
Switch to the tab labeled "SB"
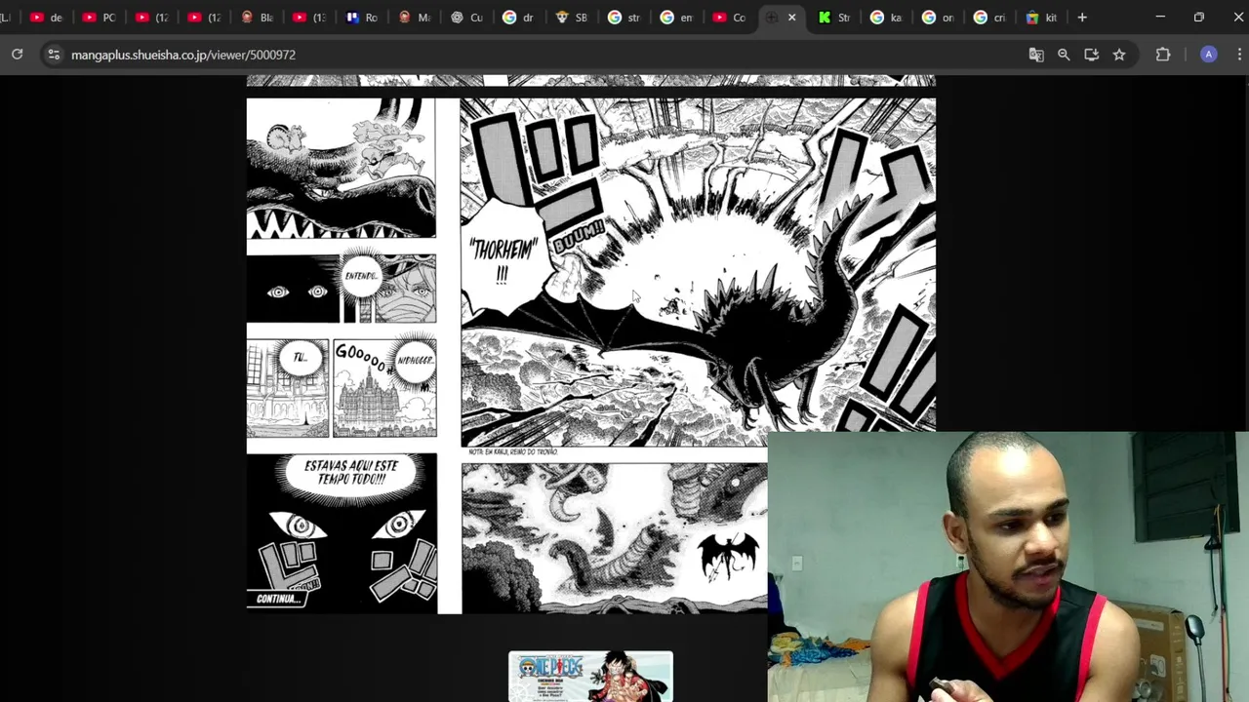[x=572, y=18]
